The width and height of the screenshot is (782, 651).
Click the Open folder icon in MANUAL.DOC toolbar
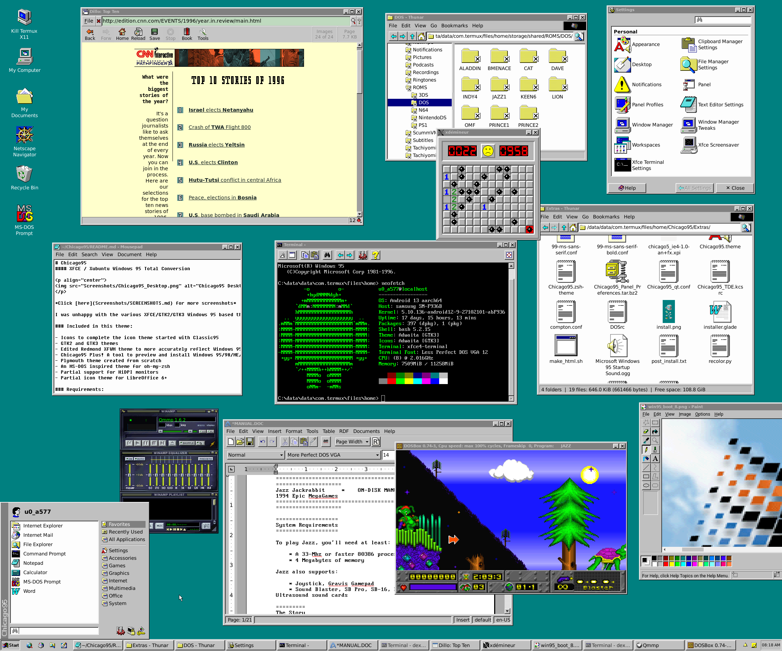click(x=240, y=442)
